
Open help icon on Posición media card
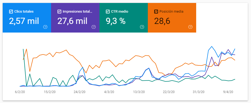(x=190, y=27)
